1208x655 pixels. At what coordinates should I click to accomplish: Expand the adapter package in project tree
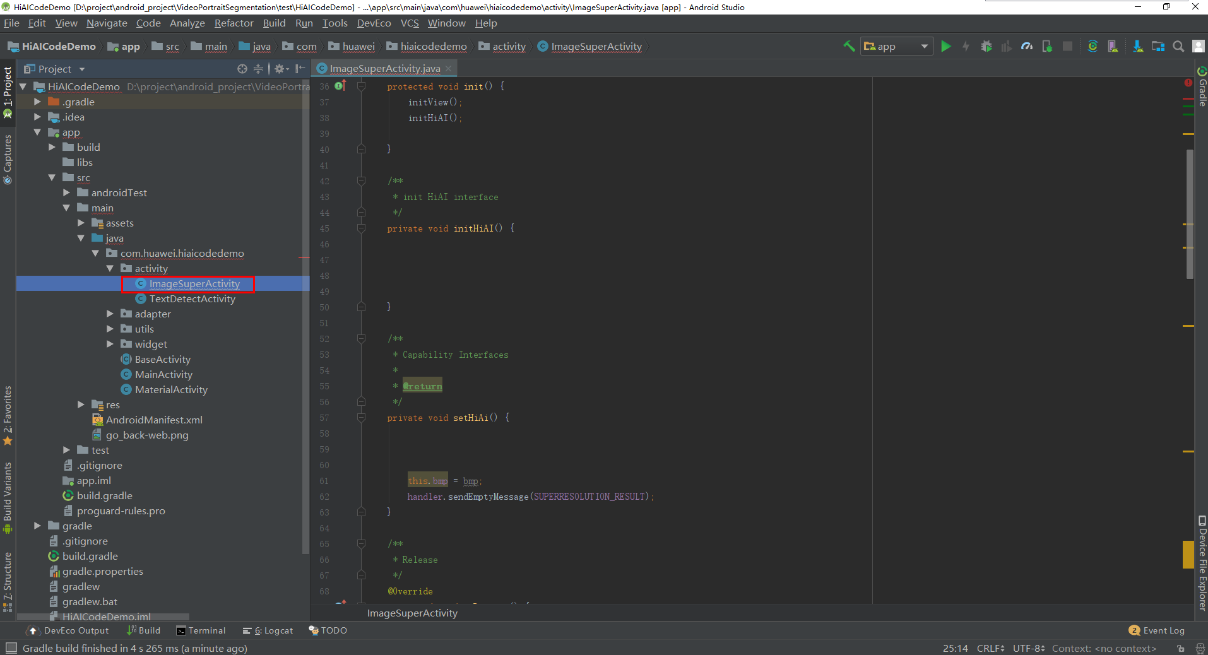(x=110, y=314)
